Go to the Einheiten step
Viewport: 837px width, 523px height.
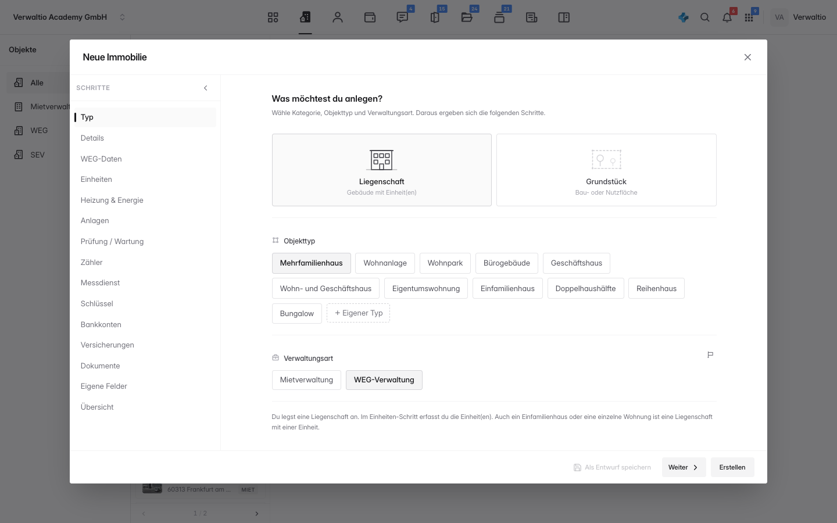coord(145,180)
